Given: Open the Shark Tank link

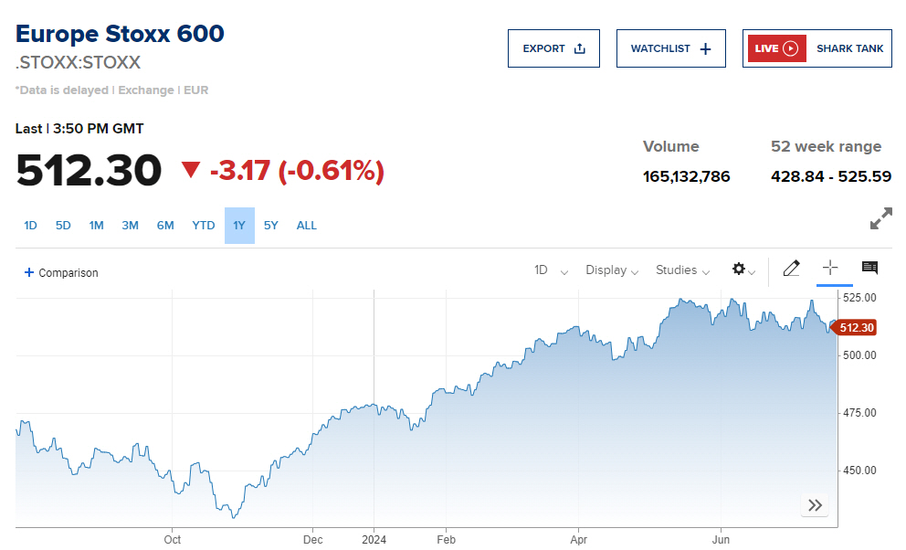Looking at the screenshot, I should (x=849, y=48).
